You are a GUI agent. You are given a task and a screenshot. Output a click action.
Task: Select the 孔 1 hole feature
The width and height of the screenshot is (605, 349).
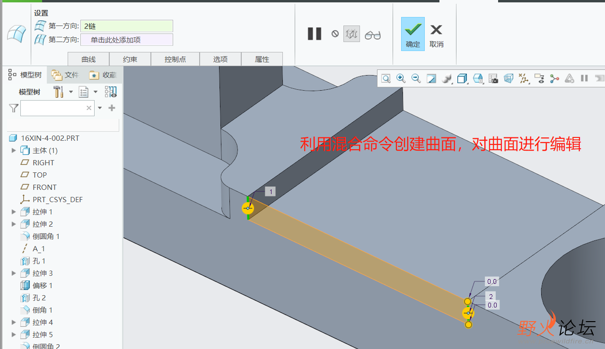point(39,261)
